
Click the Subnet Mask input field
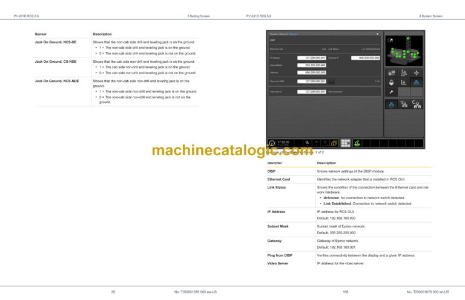311,65
